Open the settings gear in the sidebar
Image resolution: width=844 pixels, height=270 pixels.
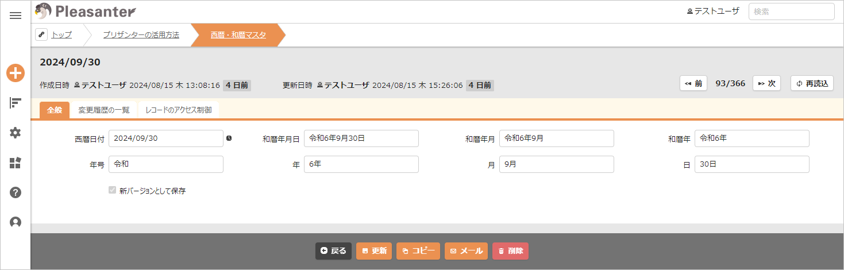[x=16, y=133]
